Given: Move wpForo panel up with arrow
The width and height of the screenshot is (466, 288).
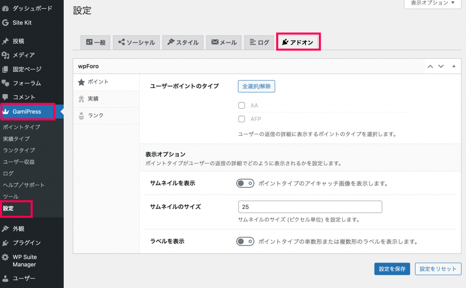Looking at the screenshot, I should pyautogui.click(x=430, y=66).
